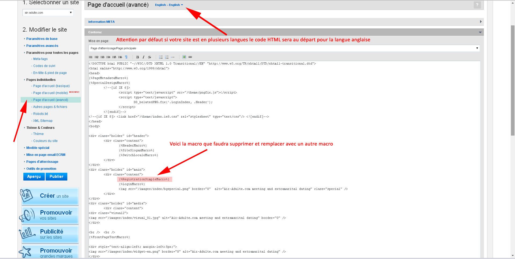This screenshot has height=259, width=515.
Task: Click the Publier button
Action: [56, 177]
